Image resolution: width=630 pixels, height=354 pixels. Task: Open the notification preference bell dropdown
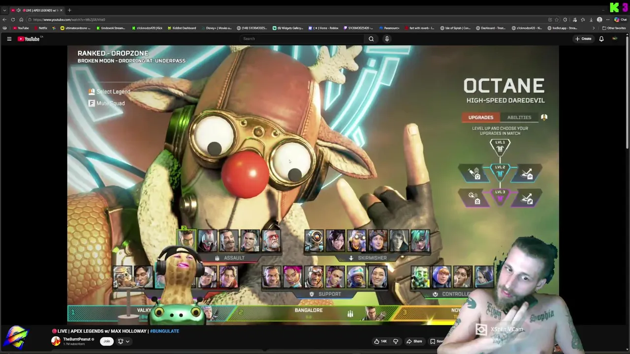pos(124,341)
